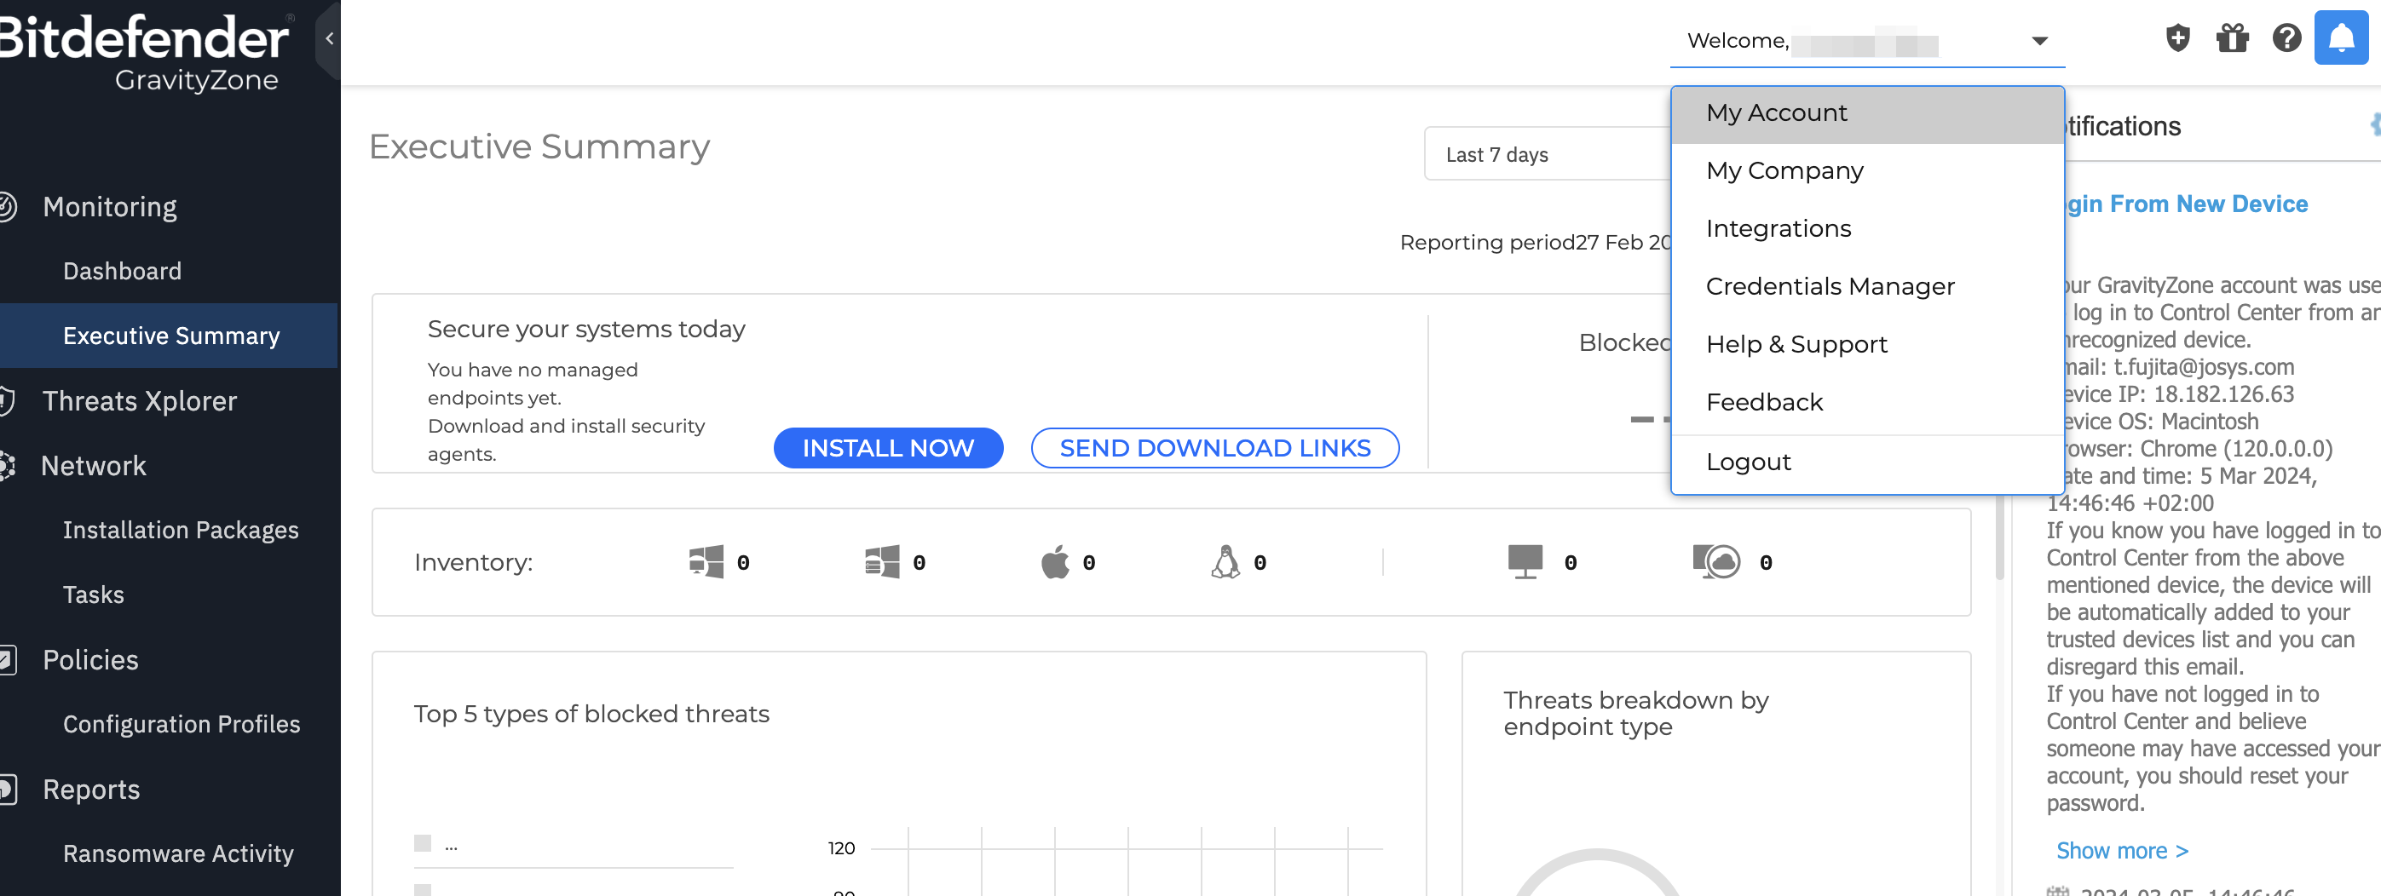The width and height of the screenshot is (2381, 896).
Task: Click the first Windows inventory icon
Action: (x=706, y=561)
